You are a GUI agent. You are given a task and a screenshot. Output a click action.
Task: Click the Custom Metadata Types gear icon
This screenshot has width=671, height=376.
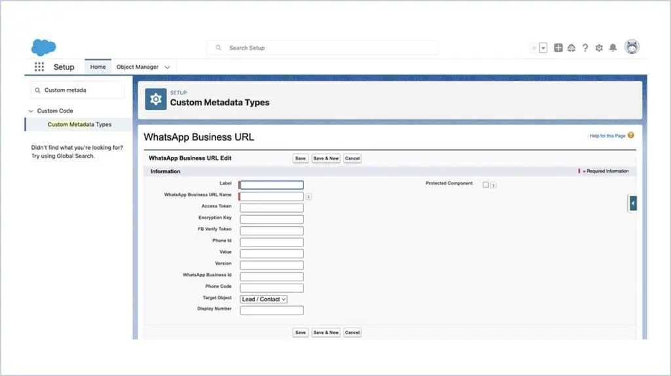point(156,99)
